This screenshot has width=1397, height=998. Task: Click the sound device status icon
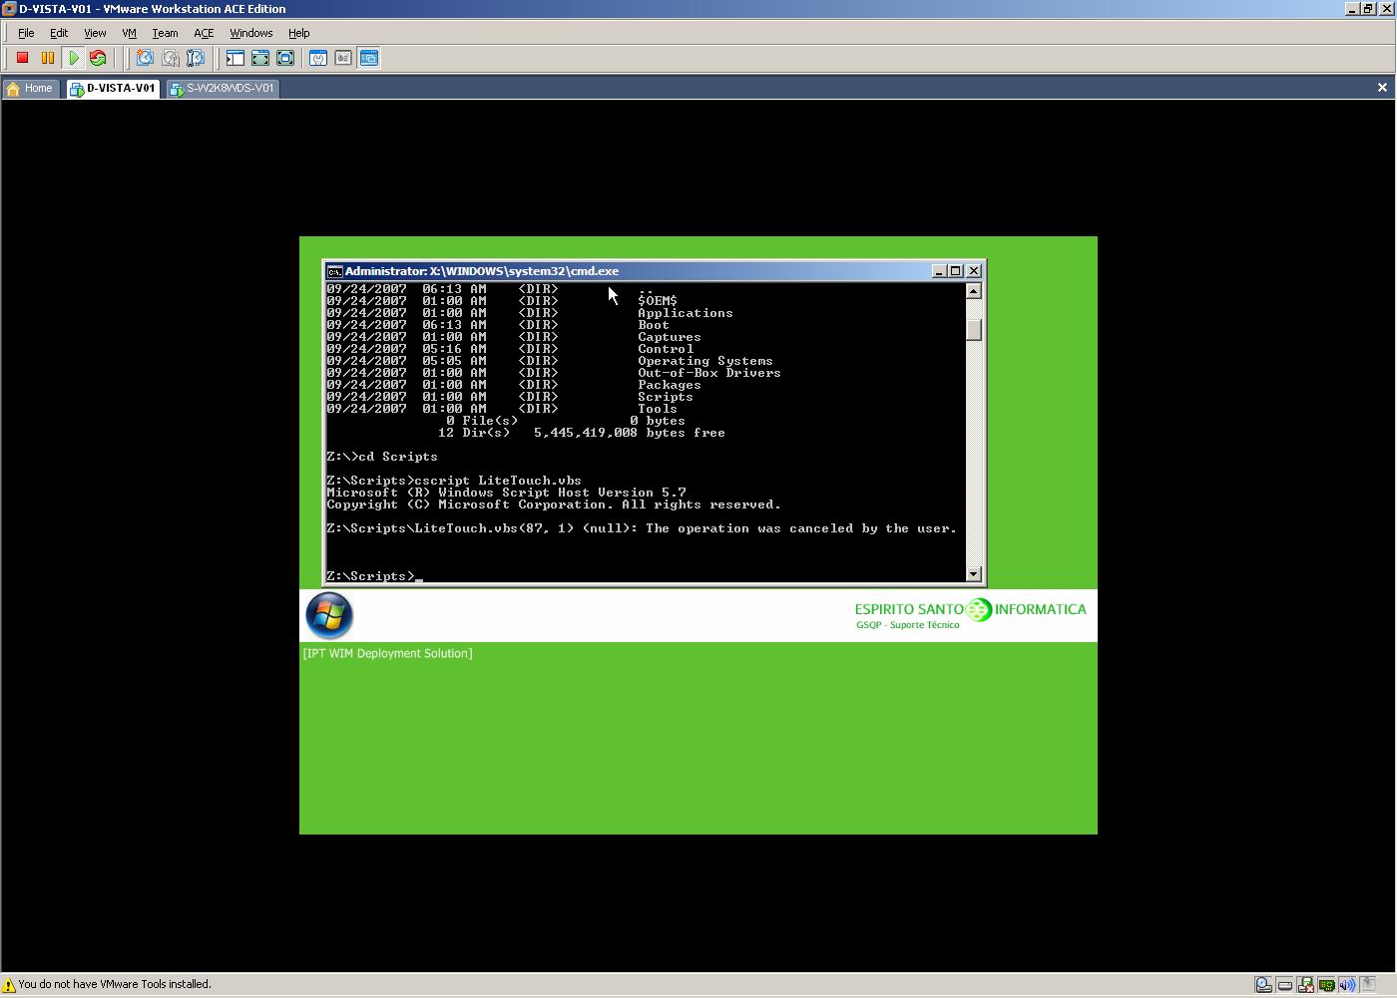coord(1347,985)
